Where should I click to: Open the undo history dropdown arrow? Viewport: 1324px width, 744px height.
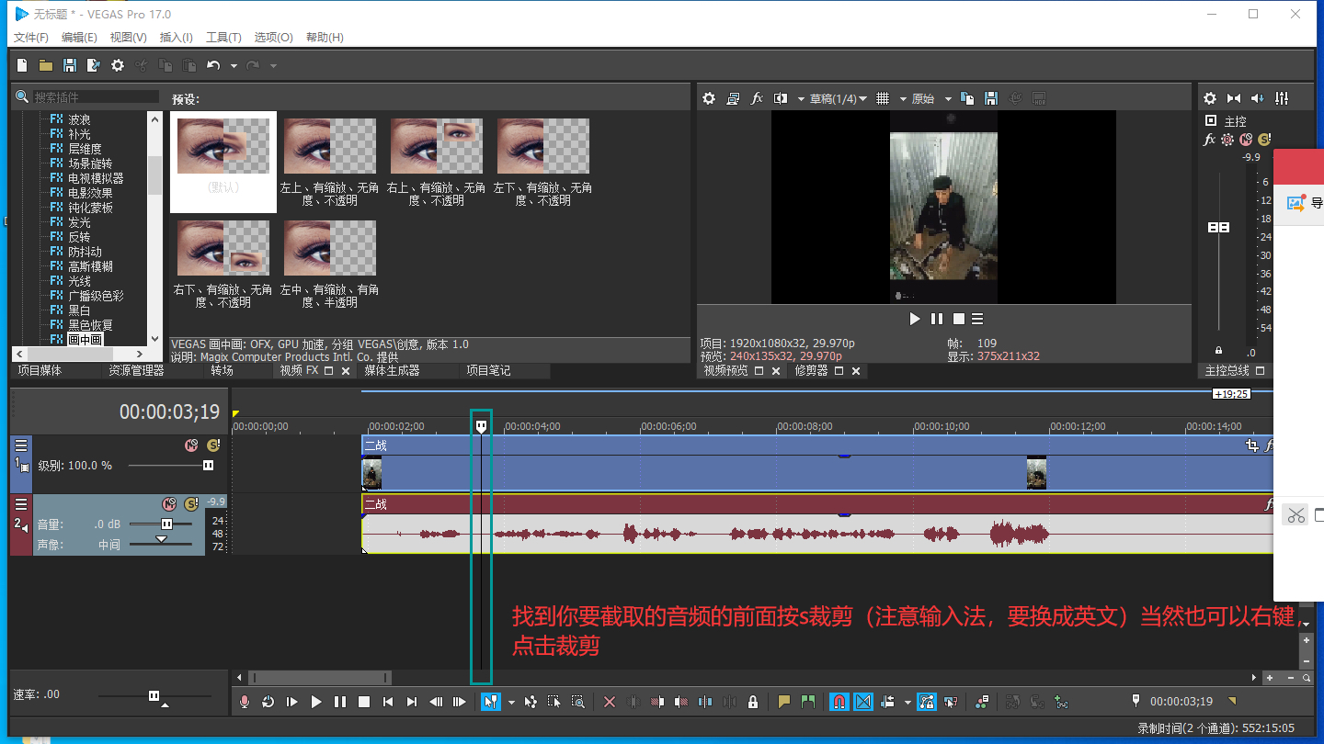click(234, 65)
